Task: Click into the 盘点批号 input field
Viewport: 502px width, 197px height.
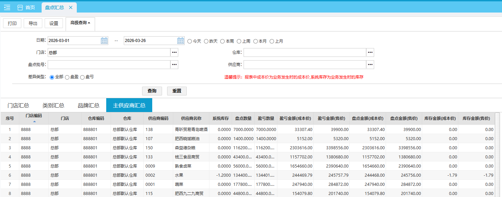Action: coord(109,65)
